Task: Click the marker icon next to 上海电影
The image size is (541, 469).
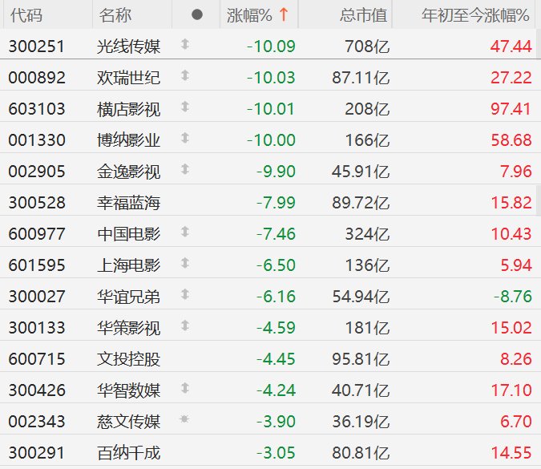Action: 185,263
